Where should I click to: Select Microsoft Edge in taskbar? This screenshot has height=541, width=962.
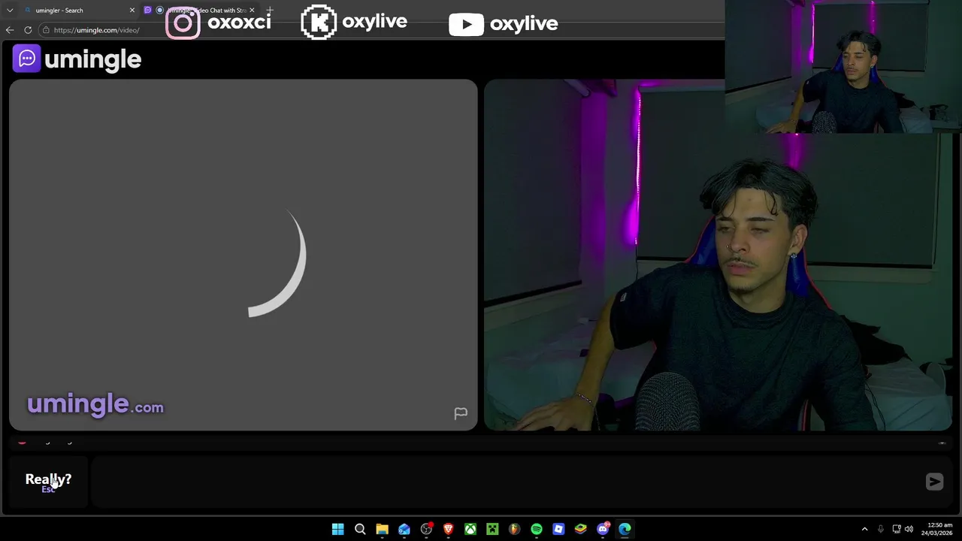625,529
